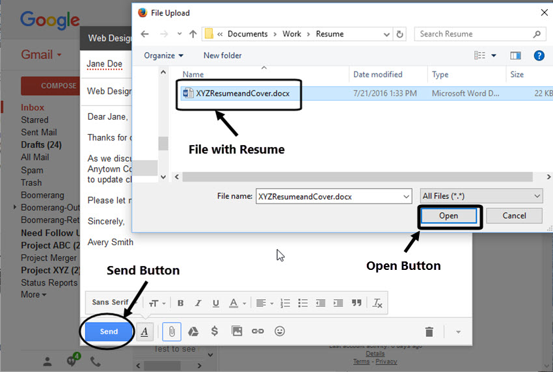The height and width of the screenshot is (372, 553).
Task: Open File Upload help icon
Action: click(x=539, y=55)
